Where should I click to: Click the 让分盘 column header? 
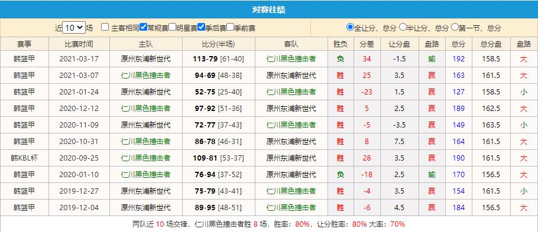click(400, 44)
